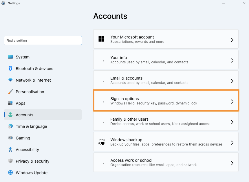Click the Microsoft logo icon
This screenshot has height=182, width=249.
[101, 39]
